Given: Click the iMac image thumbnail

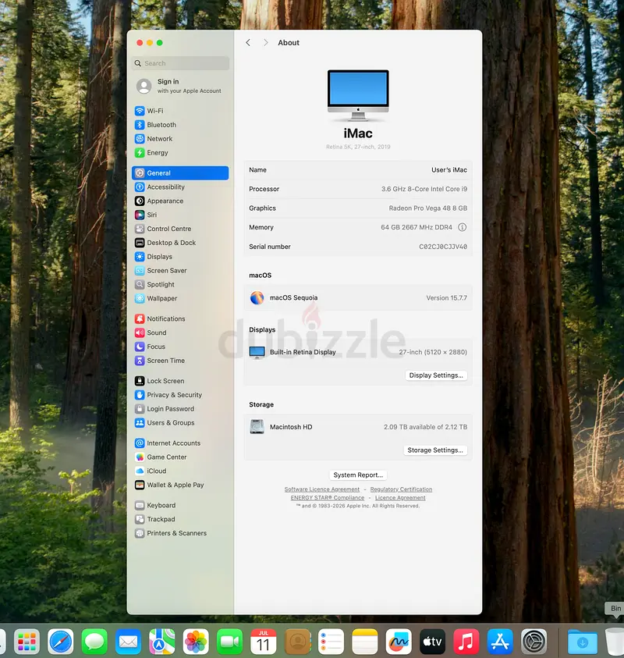Looking at the screenshot, I should point(358,96).
